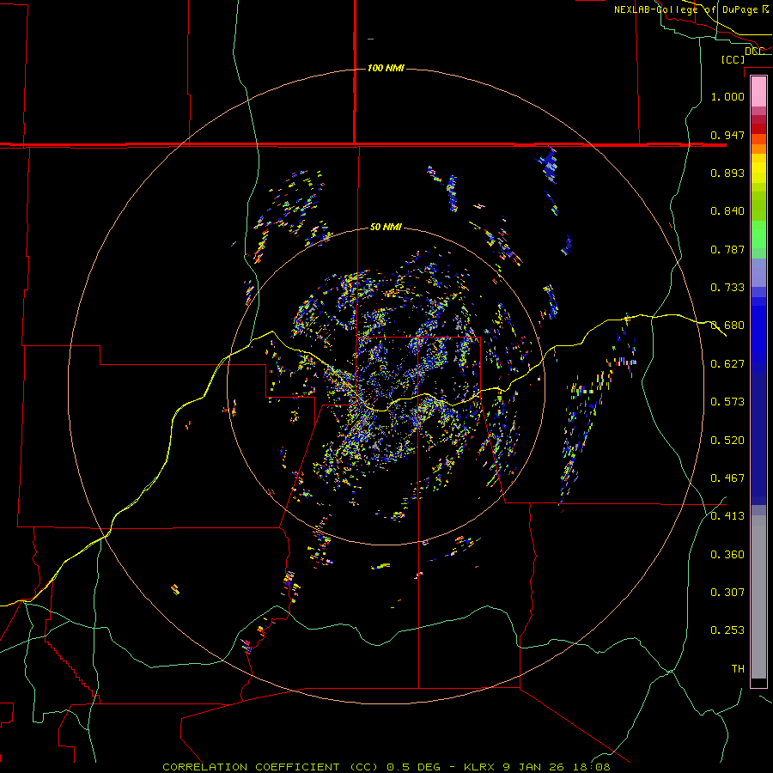The width and height of the screenshot is (773, 773).
Task: Click the 0.573 legend value
Action: pyautogui.click(x=727, y=402)
